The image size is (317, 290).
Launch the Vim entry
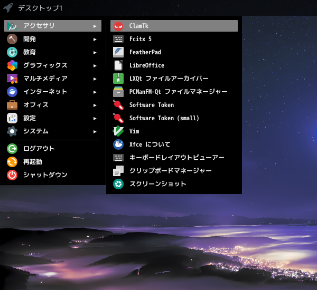click(174, 131)
